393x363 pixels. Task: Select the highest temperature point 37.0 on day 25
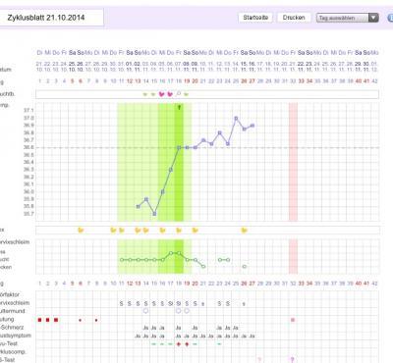pos(236,118)
